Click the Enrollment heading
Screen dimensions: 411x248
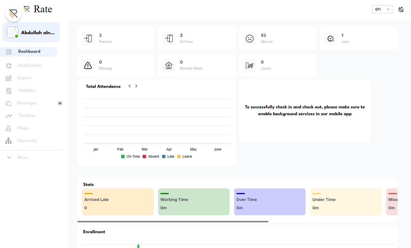(x=94, y=232)
